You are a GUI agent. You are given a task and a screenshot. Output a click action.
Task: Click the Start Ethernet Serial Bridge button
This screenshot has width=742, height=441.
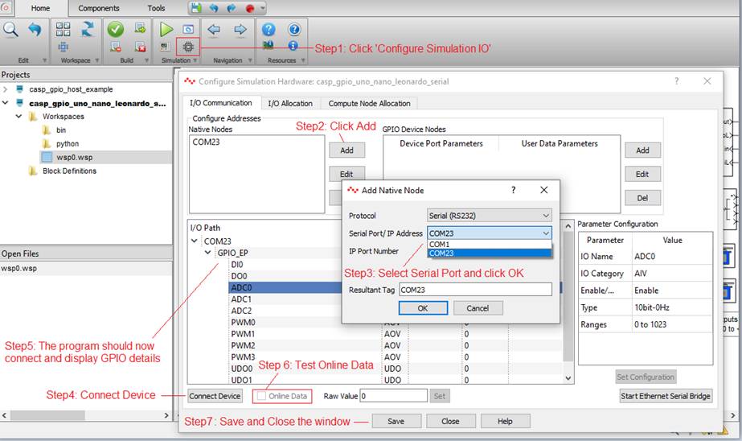[x=665, y=396]
